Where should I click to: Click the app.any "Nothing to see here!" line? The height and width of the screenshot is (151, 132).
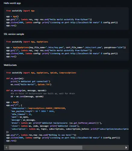(41, 135)
